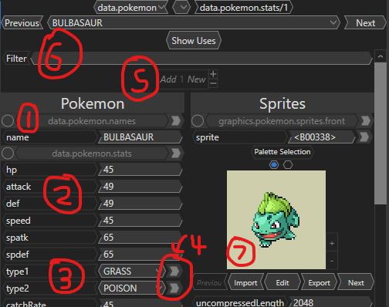Click the data.pokemon.stats/1 address field
The image size is (389, 307).
pos(244,8)
